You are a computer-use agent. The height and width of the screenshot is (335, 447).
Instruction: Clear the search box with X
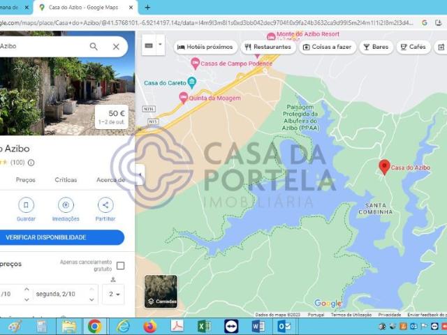(116, 47)
